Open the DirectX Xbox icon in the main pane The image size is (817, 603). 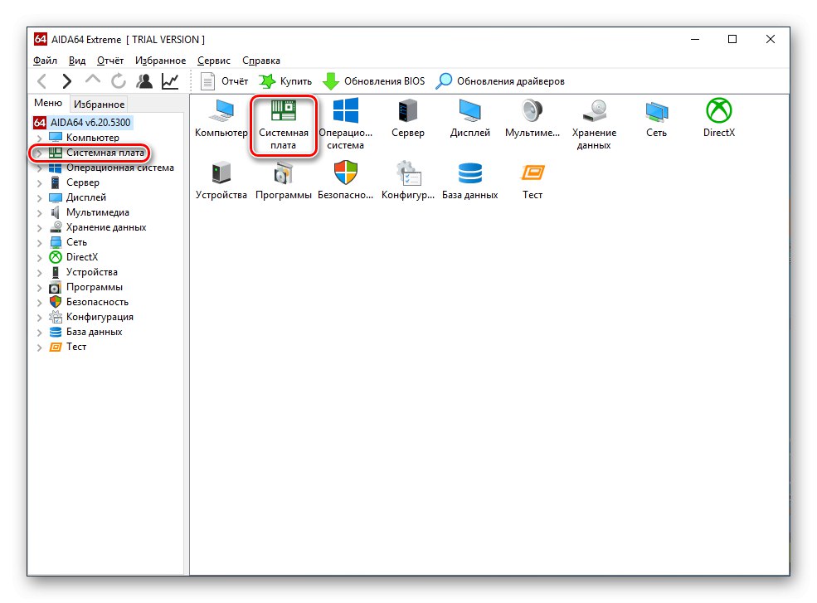tap(719, 111)
